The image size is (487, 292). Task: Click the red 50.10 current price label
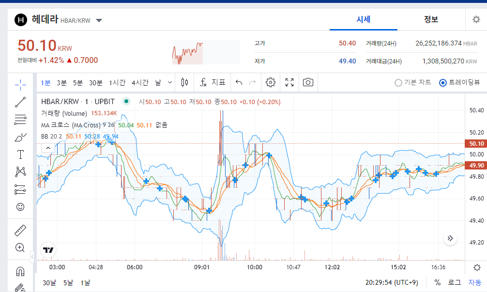tap(476, 143)
